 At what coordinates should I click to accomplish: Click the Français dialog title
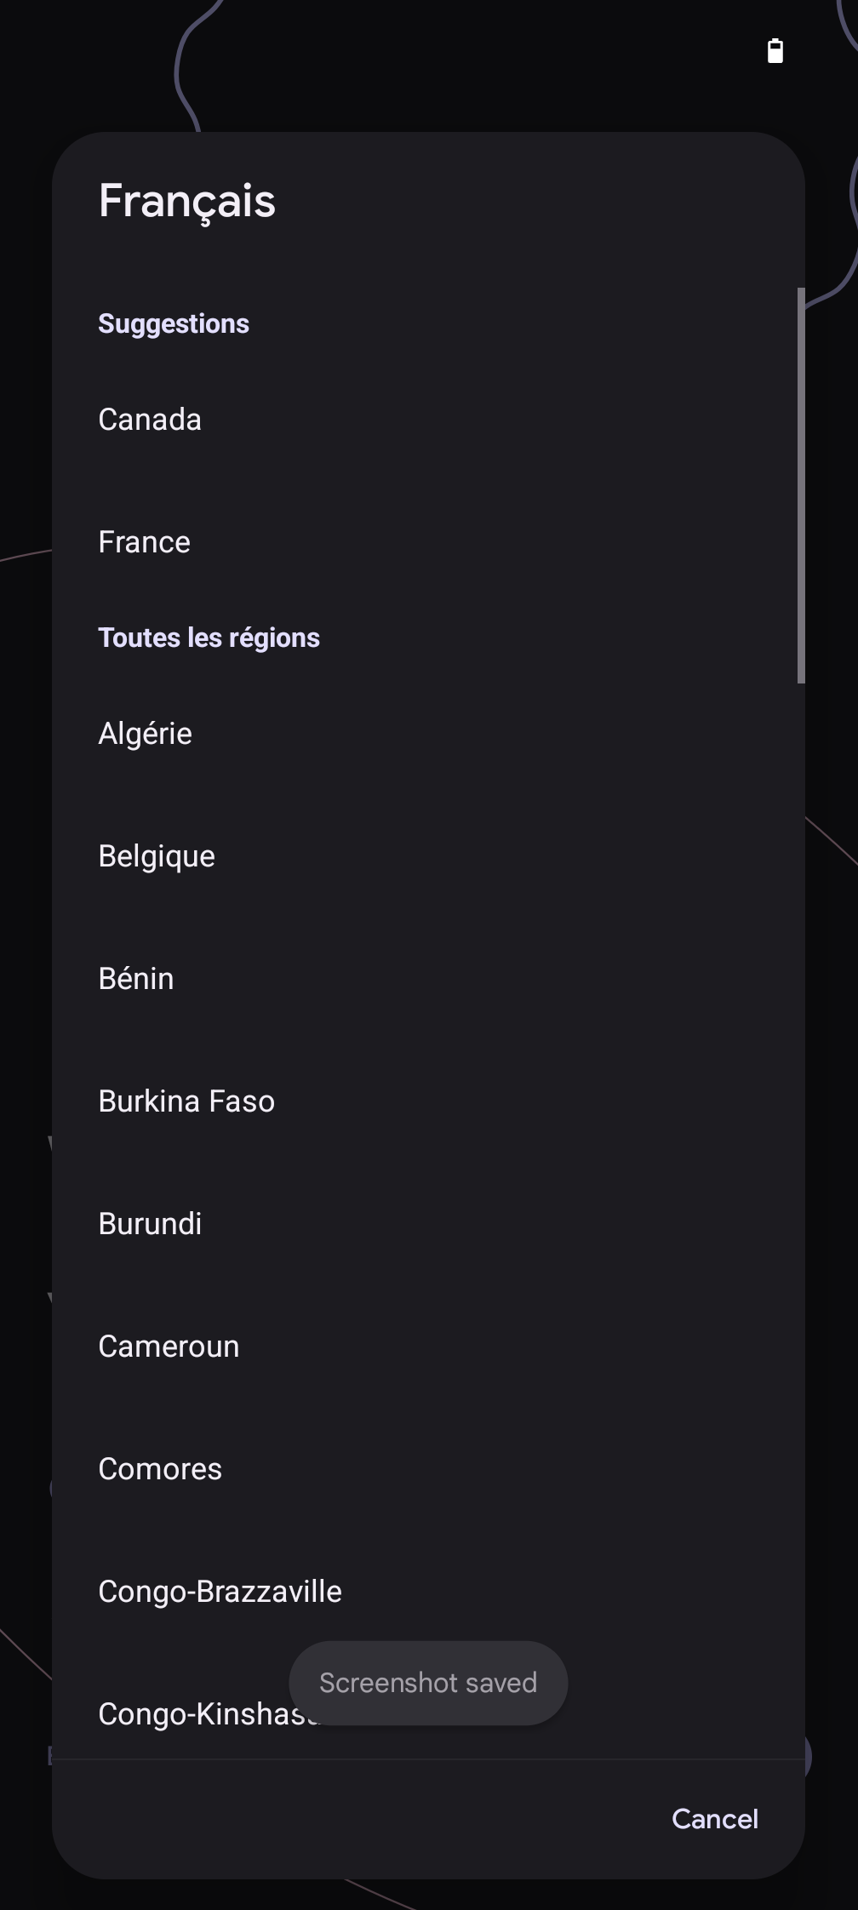coord(187,201)
